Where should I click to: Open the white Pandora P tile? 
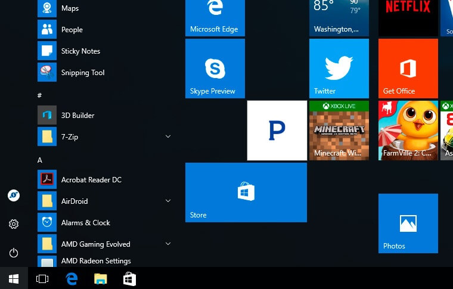tap(277, 130)
